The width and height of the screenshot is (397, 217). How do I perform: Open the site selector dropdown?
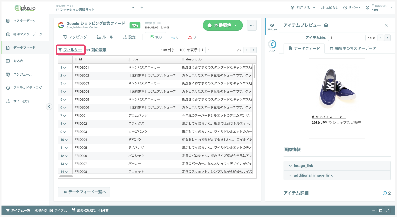(x=95, y=8)
